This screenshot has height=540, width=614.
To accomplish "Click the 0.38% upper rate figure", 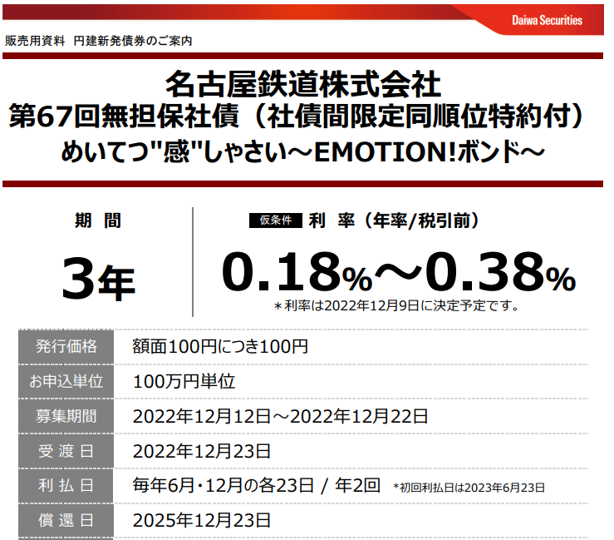I will click(500, 272).
